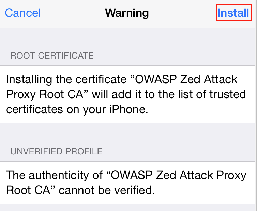
Task: Click the word CERTIFICATE in the section header
Action: (x=66, y=56)
